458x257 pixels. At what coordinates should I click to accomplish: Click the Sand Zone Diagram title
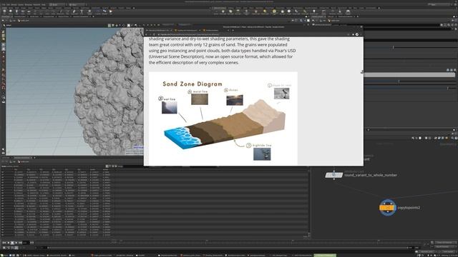point(193,84)
